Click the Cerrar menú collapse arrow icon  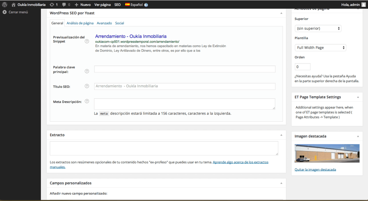click(4, 12)
